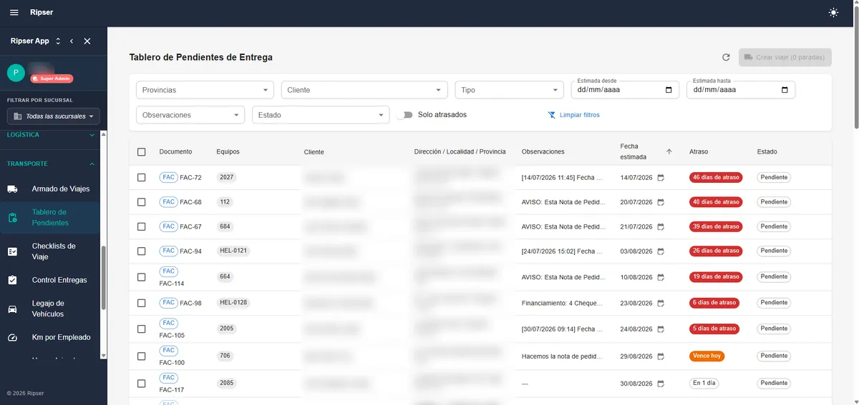Open calendar icon for date 03/08/2026
Image resolution: width=859 pixels, height=405 pixels.
661,251
